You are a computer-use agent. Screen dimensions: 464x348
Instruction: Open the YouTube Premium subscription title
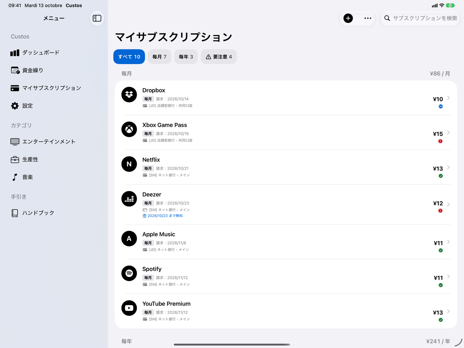point(166,304)
